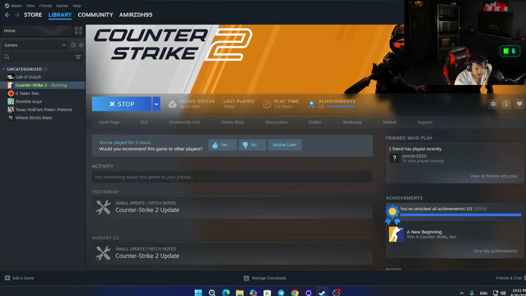
Task: Open File Explorer from the taskbar
Action: 240,293
